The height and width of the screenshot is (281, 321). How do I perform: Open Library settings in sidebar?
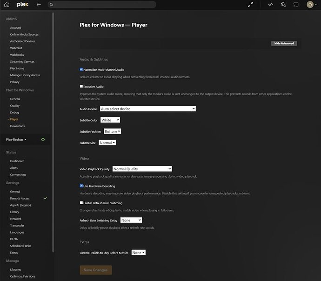(14, 212)
